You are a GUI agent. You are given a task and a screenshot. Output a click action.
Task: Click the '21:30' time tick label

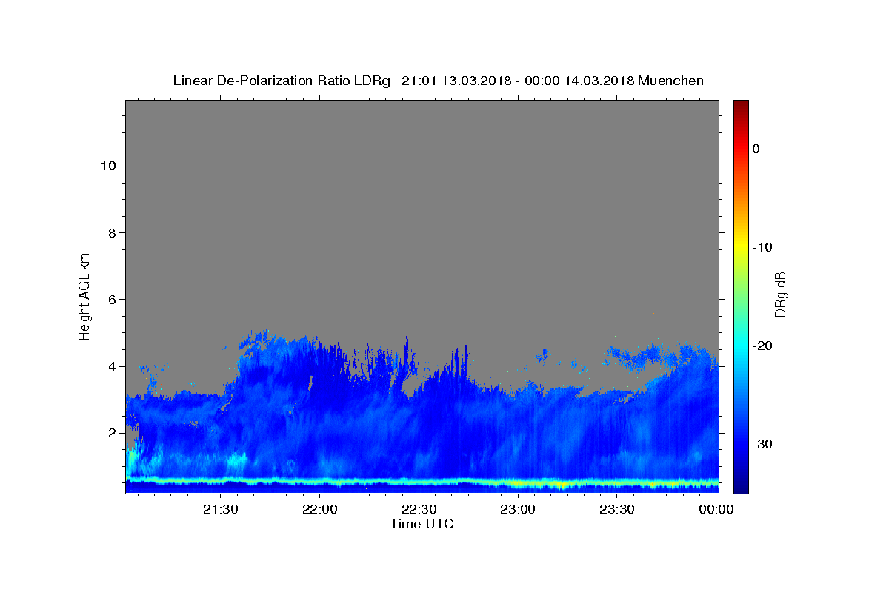[x=221, y=509]
